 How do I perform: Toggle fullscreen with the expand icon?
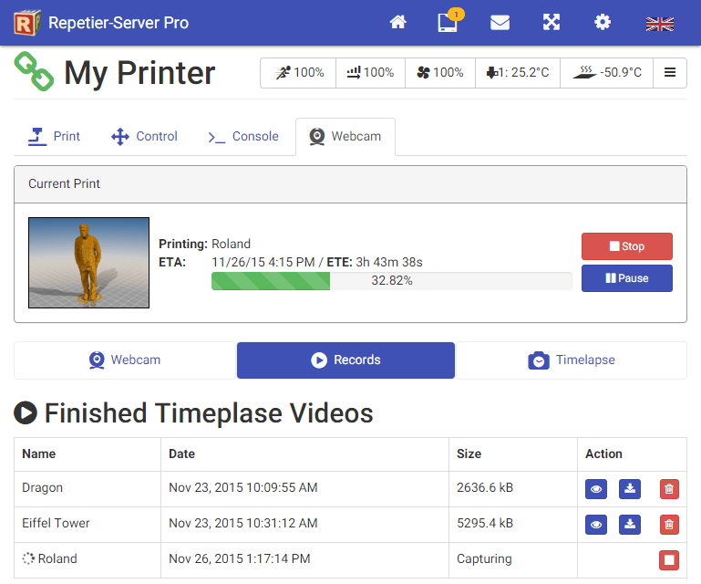point(552,23)
